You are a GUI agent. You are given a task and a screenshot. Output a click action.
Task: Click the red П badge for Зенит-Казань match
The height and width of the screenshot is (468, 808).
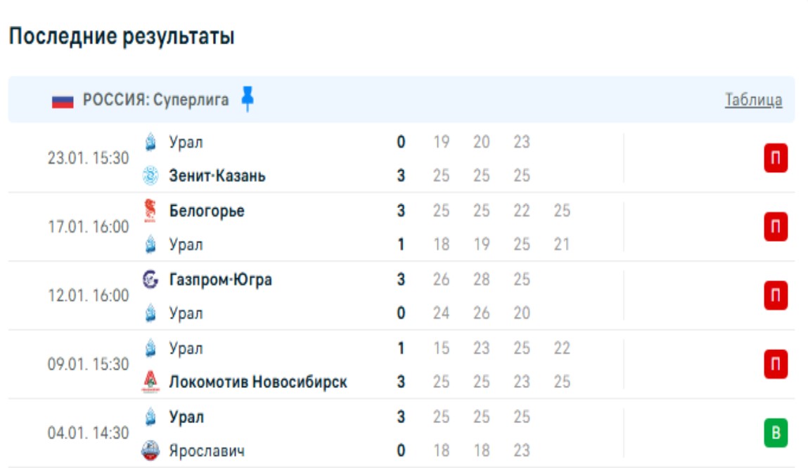point(776,159)
